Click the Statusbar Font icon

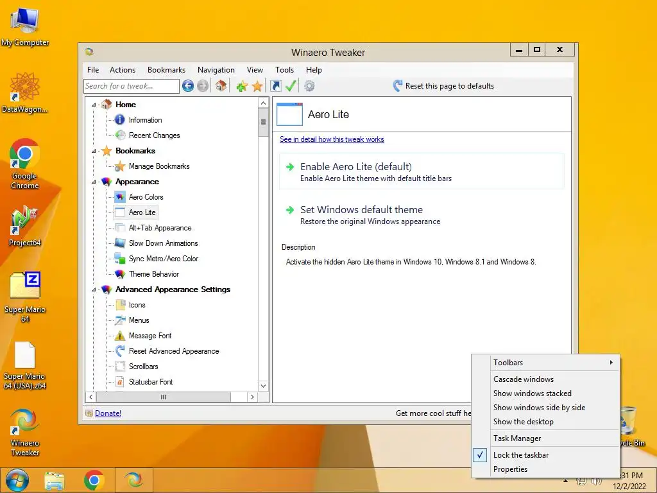click(x=120, y=382)
